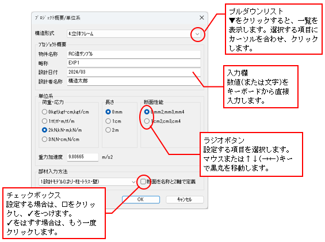325x242 pixels.
Task: Click the キャンセル button
Action: click(185, 199)
